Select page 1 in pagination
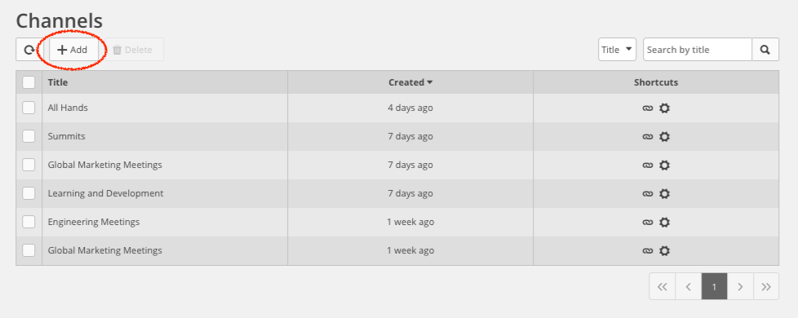 click(x=714, y=287)
